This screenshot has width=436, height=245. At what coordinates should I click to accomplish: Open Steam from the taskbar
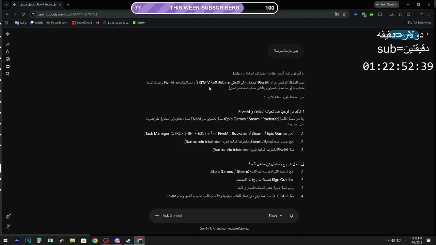(128, 241)
